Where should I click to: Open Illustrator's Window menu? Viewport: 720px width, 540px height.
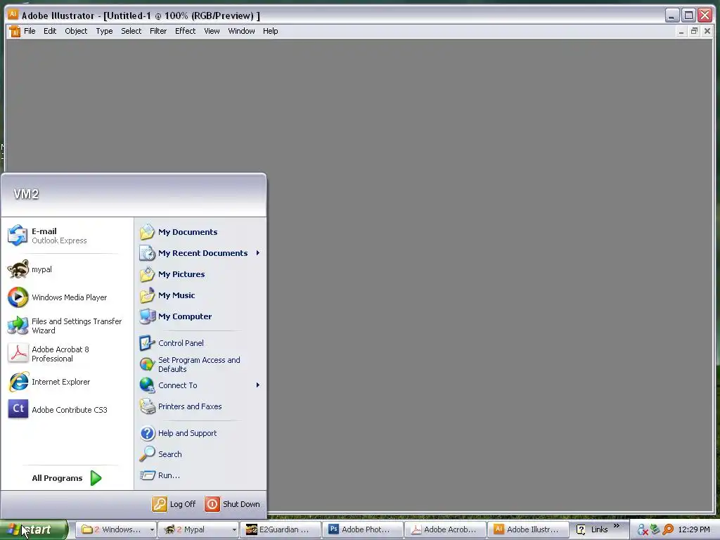pos(241,31)
